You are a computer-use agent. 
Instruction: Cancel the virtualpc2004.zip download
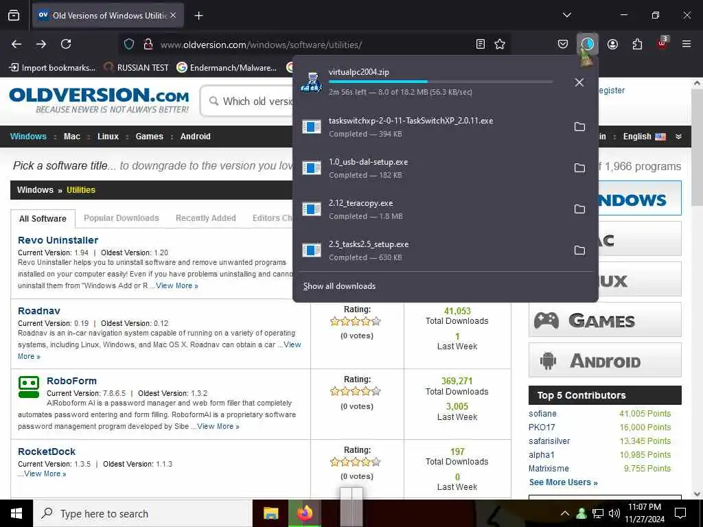[x=579, y=82]
